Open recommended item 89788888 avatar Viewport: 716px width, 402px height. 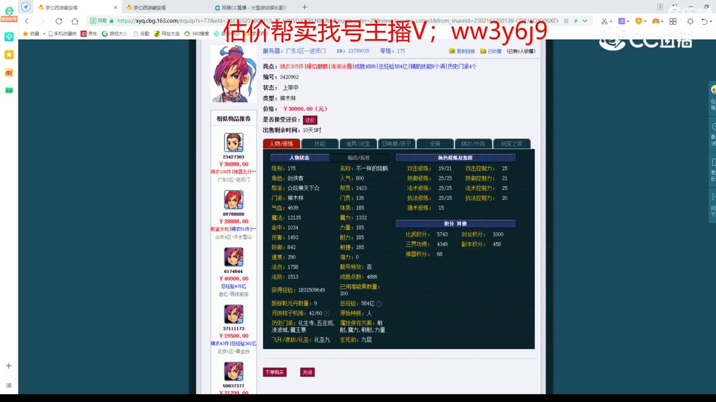(x=234, y=200)
